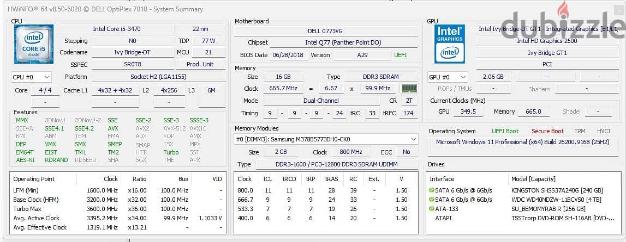Click the TPM status label

(580, 131)
